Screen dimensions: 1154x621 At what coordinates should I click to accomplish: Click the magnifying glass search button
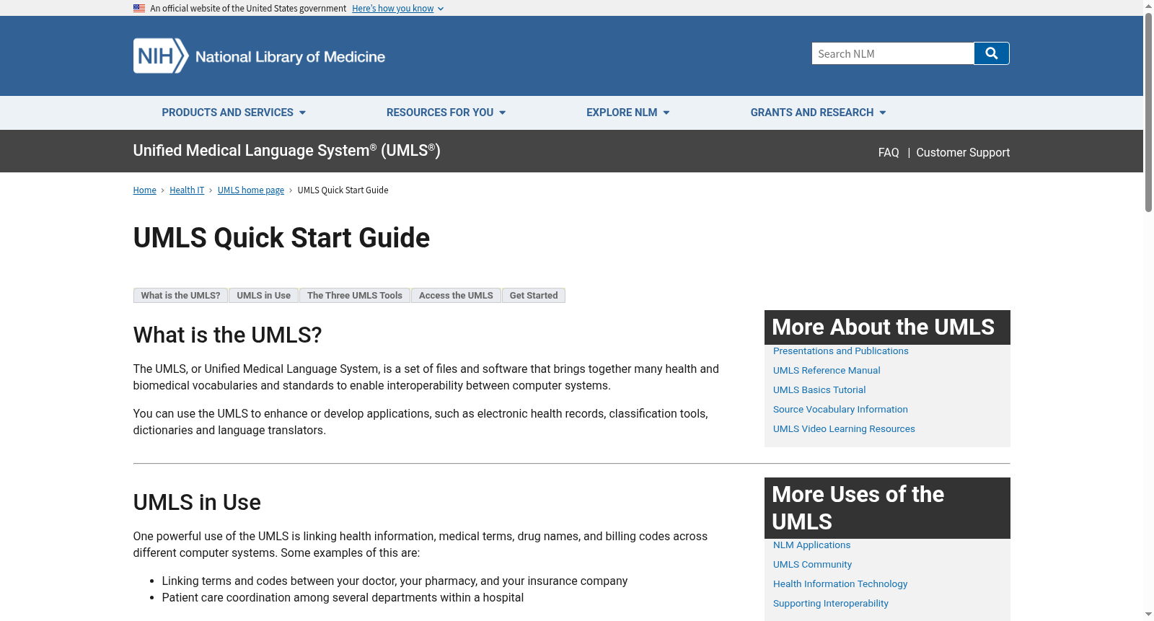(x=992, y=53)
